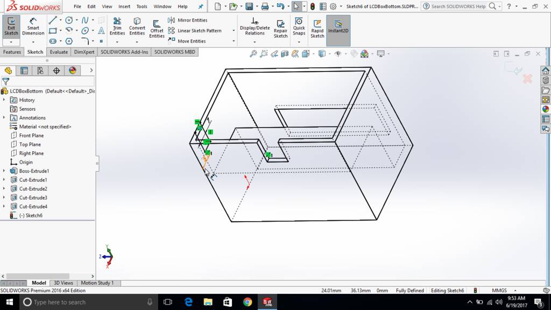Open the FeatureManager design tree tab
The image size is (551, 310).
pyautogui.click(x=8, y=71)
